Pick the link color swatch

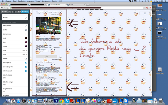(x=26, y=42)
